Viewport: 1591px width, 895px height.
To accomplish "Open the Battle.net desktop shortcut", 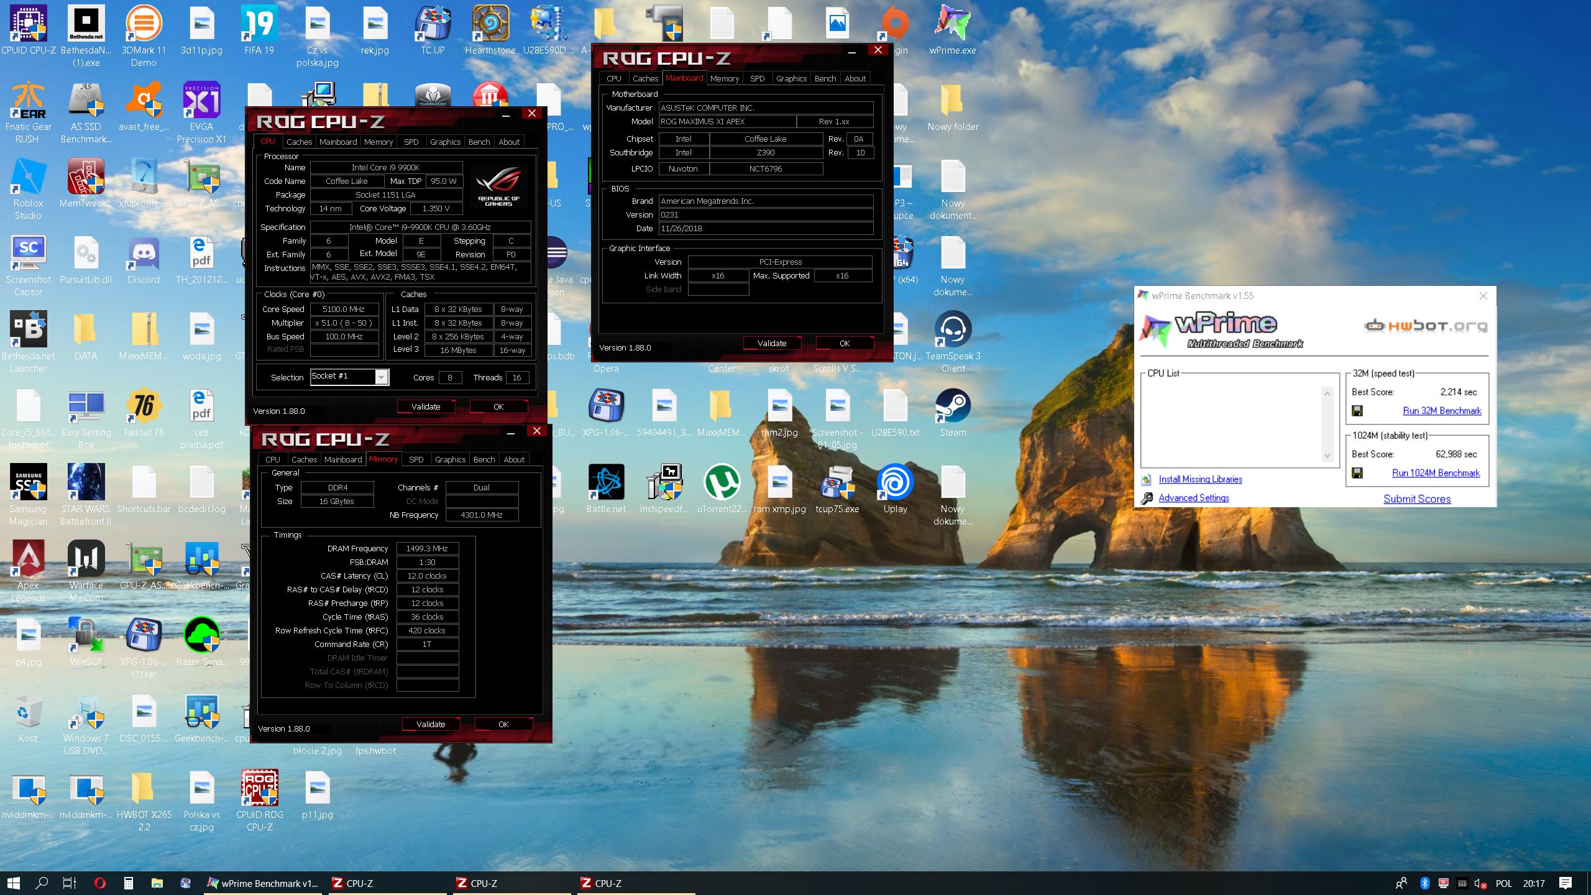I will [606, 488].
